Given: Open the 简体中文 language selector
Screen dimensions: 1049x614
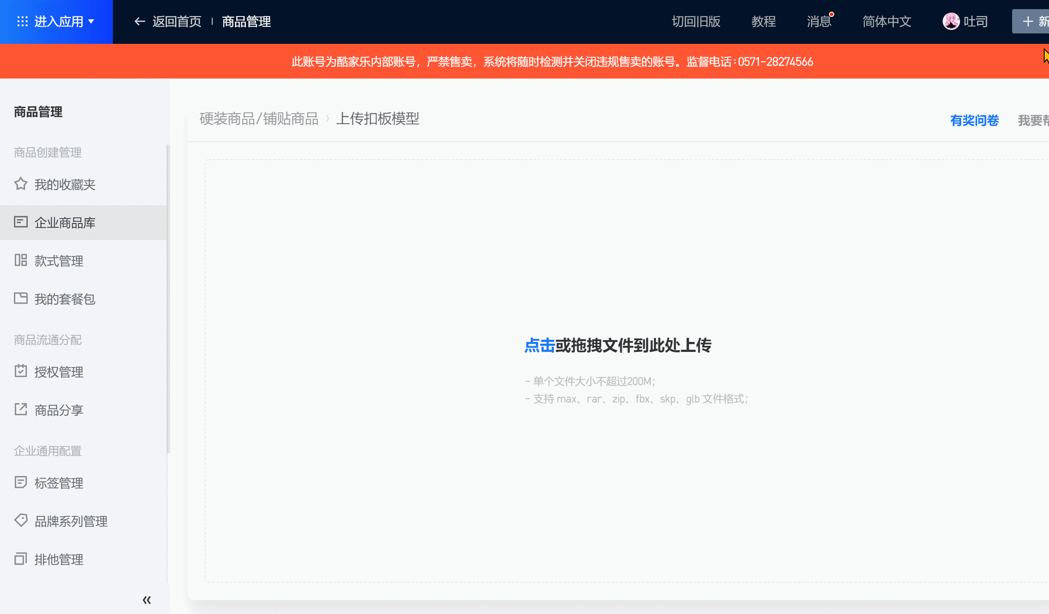Looking at the screenshot, I should (x=886, y=21).
